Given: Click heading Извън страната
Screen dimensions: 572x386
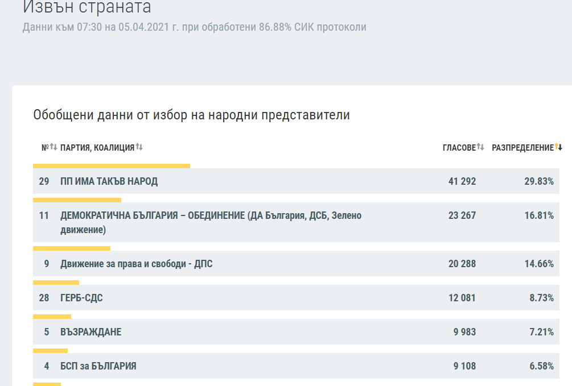Looking at the screenshot, I should [87, 7].
